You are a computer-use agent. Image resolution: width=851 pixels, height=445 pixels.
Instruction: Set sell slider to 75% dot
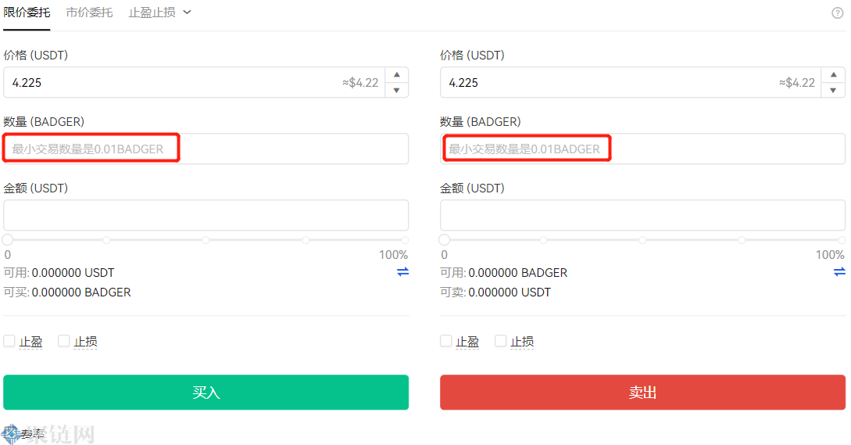[742, 239]
